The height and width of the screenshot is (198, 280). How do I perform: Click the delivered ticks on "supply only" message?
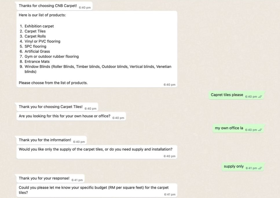260,168
